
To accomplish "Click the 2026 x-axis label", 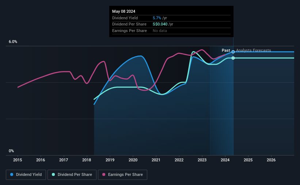I will click(271, 160).
